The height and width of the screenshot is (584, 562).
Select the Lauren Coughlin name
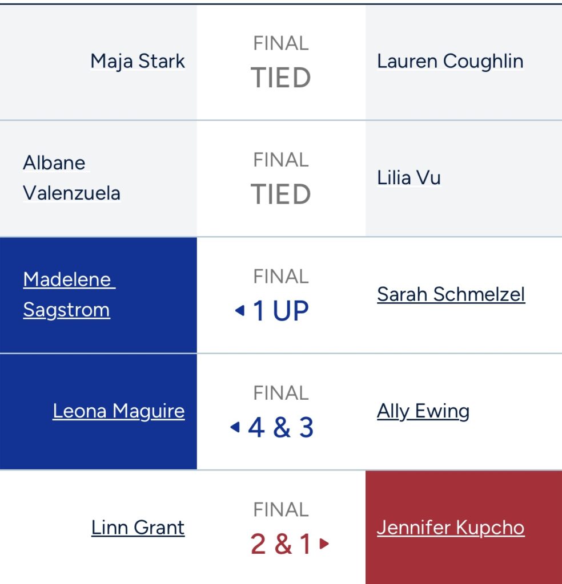[x=450, y=61]
